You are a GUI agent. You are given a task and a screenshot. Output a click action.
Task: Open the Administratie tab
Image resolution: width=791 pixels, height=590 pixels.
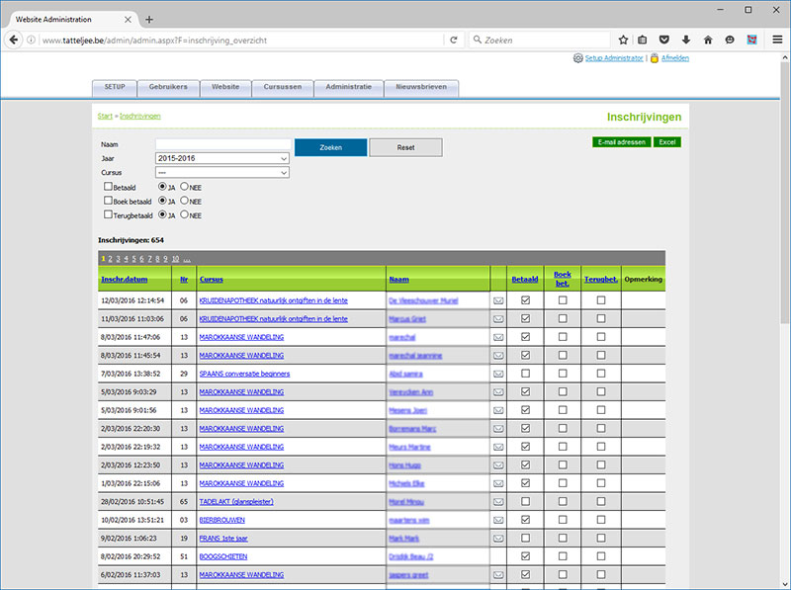[x=349, y=87]
